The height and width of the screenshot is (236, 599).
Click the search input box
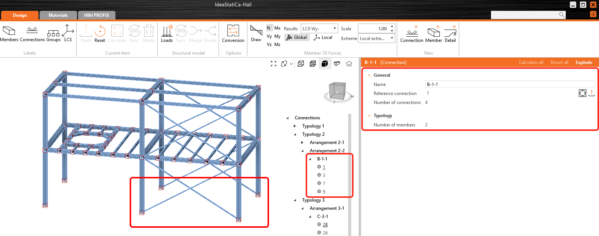tap(525, 15)
